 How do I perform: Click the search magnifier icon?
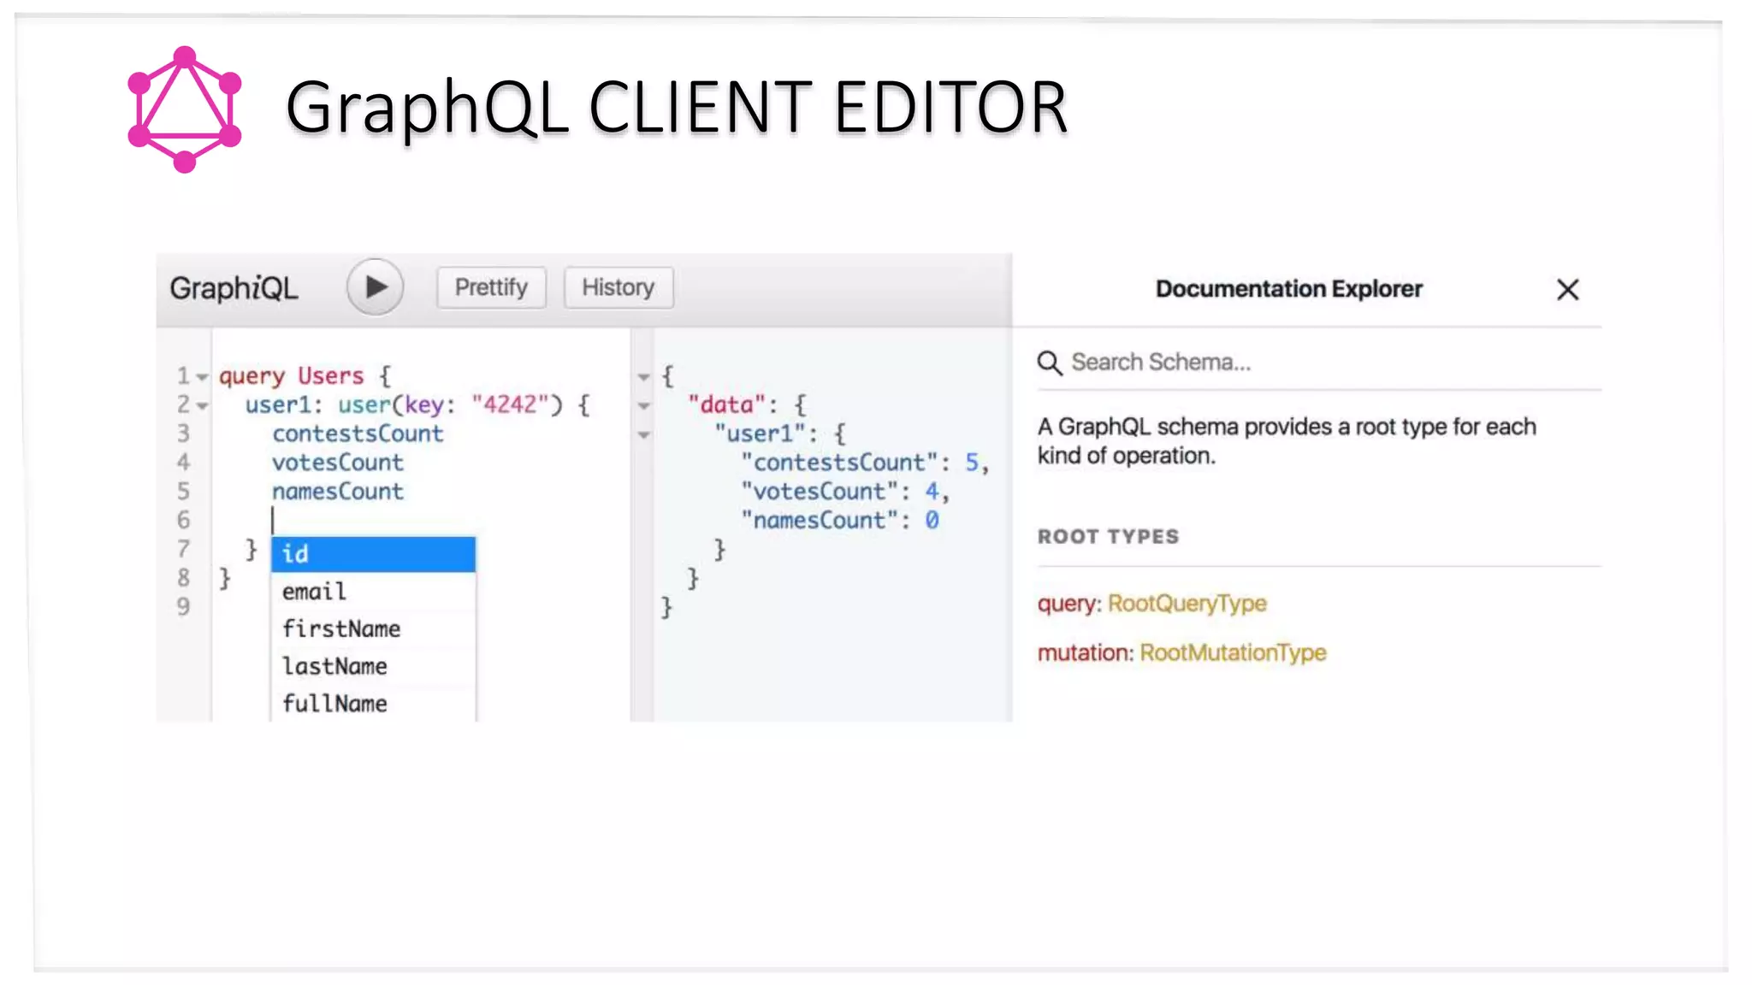pos(1050,363)
